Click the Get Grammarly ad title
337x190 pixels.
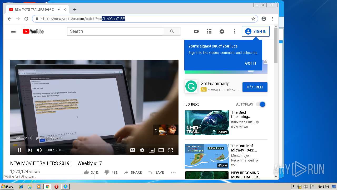click(215, 83)
